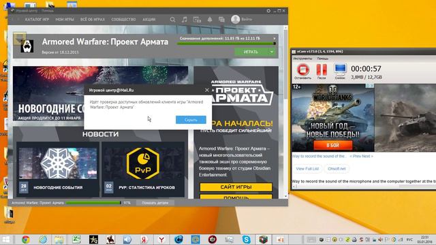436x245 pixels.
Task: Take a snapshot with oCam Снимок icon
Action: click(x=340, y=71)
